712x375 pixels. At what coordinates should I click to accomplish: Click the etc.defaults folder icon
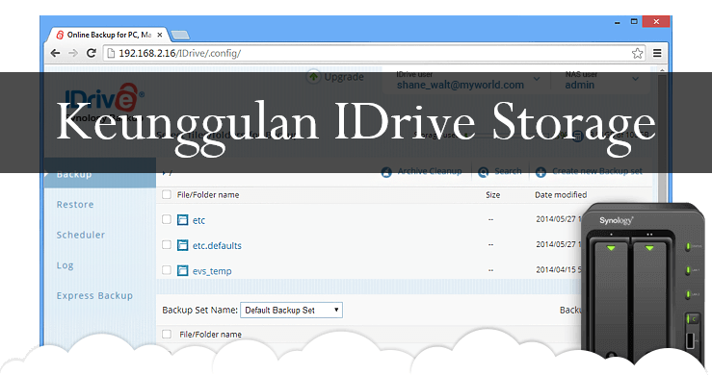(x=182, y=245)
